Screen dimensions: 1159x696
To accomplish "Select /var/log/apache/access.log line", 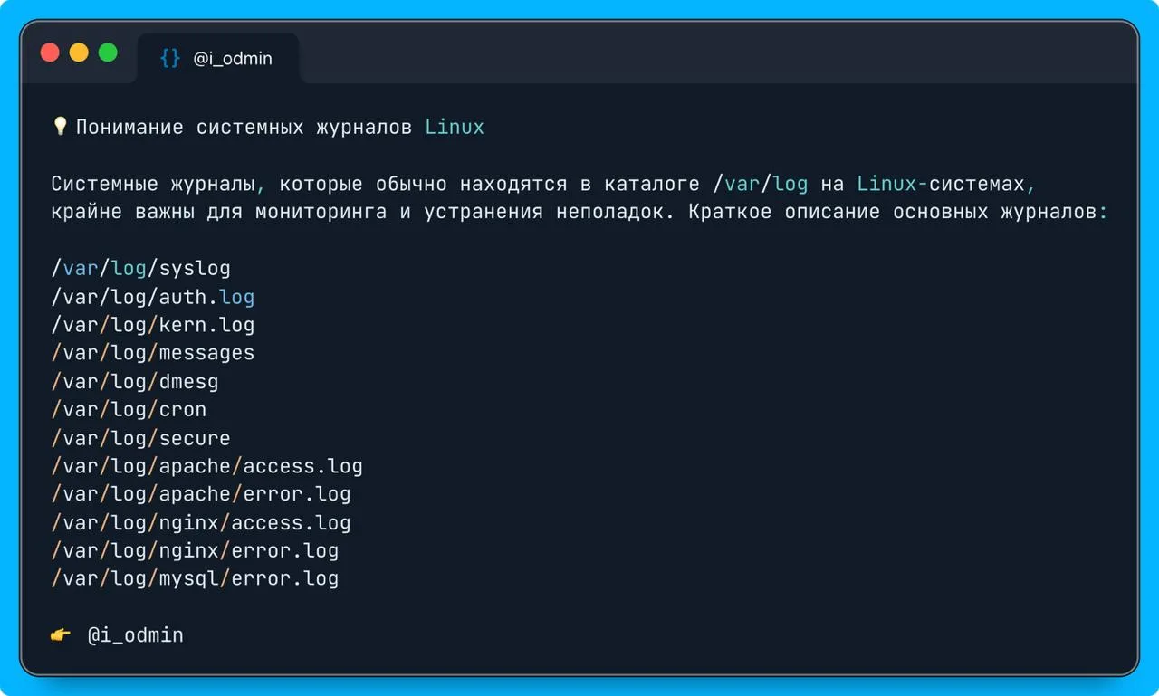I will tap(206, 466).
